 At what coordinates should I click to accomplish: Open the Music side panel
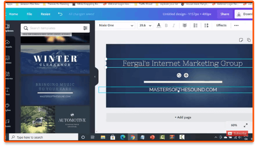tap(8, 123)
